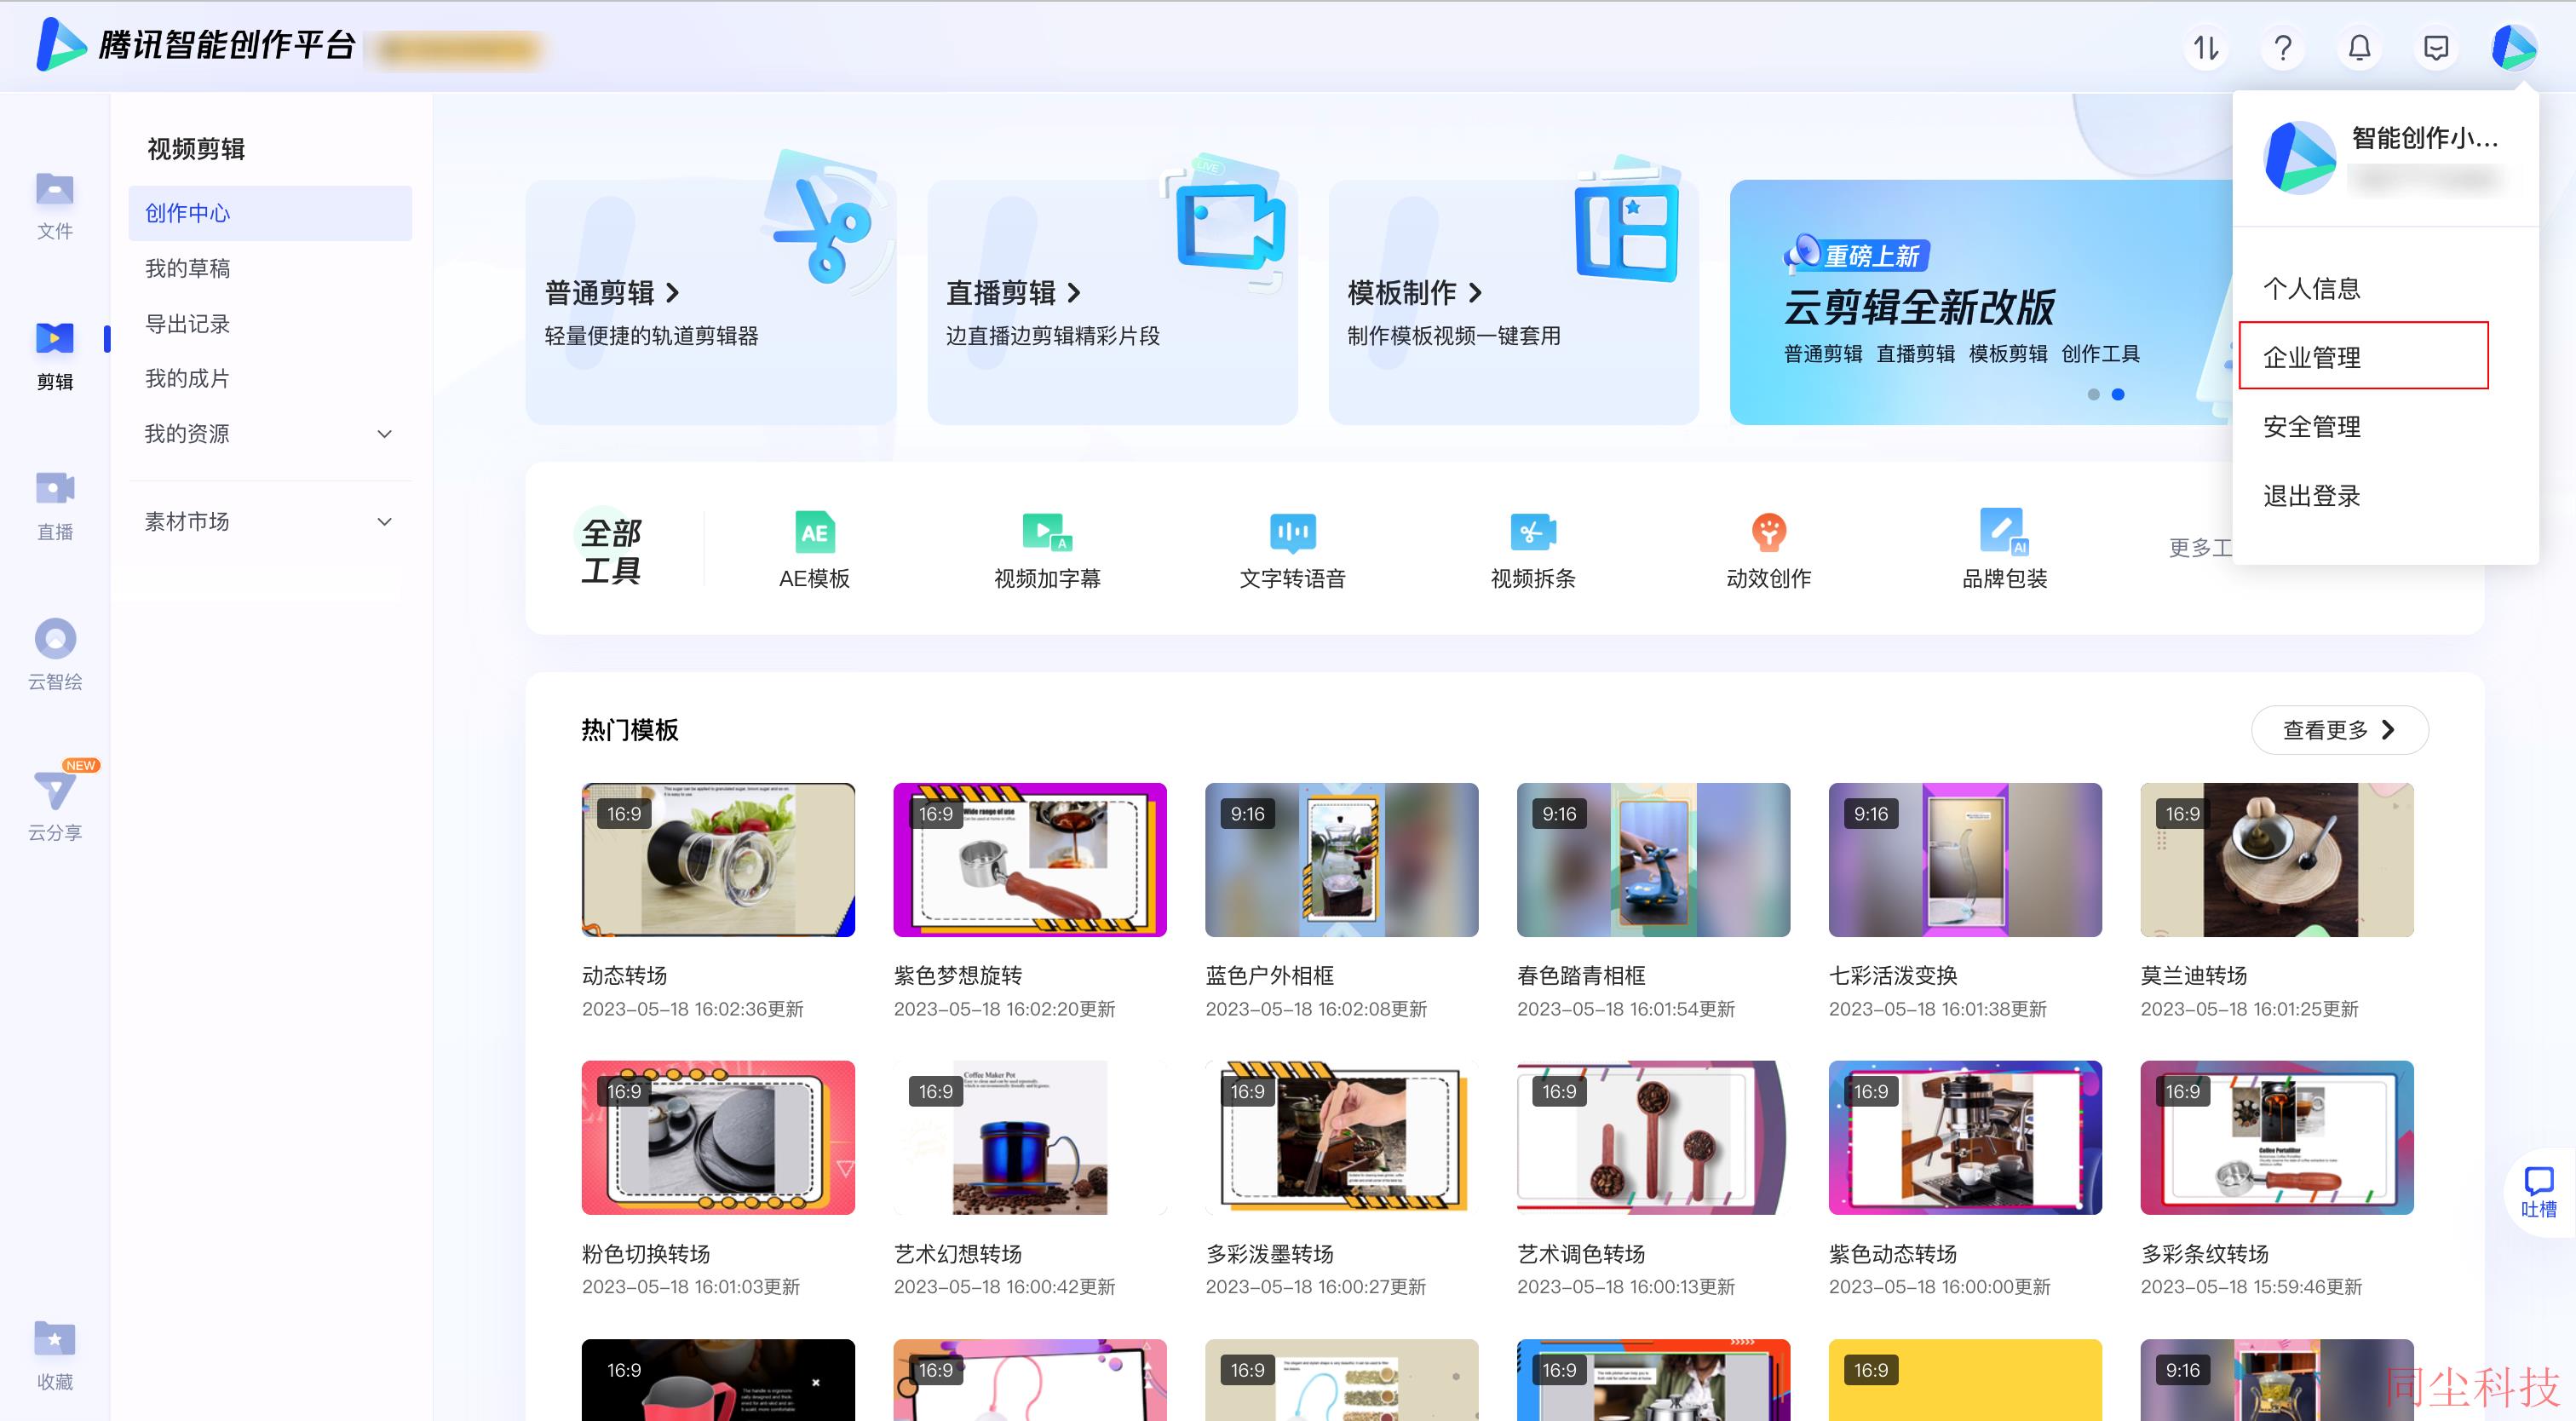Open the 蓝色户外相框 template thumbnail
Screen dimensions: 2576x1421
pyautogui.click(x=1341, y=859)
